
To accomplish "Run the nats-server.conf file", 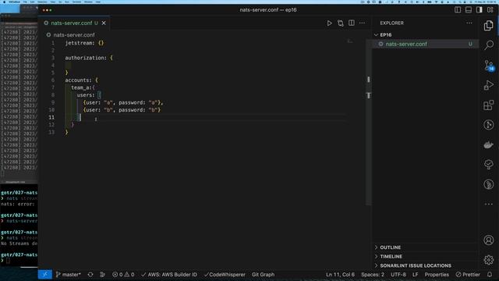I will (329, 23).
